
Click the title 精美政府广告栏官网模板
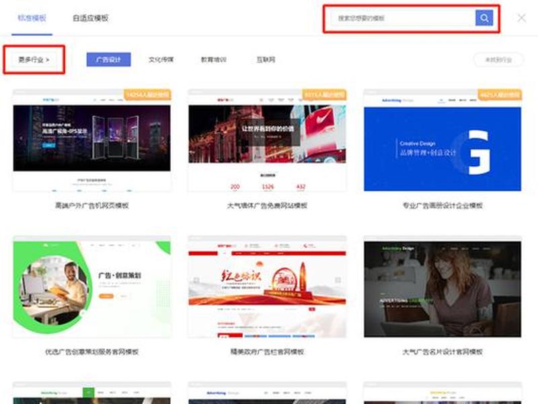pos(267,351)
